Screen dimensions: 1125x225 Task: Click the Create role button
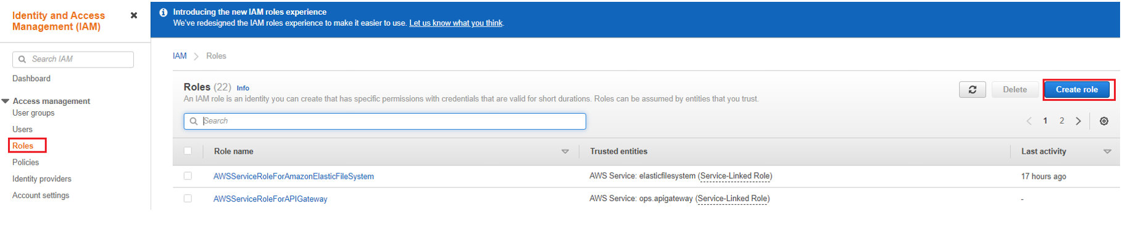[1077, 90]
